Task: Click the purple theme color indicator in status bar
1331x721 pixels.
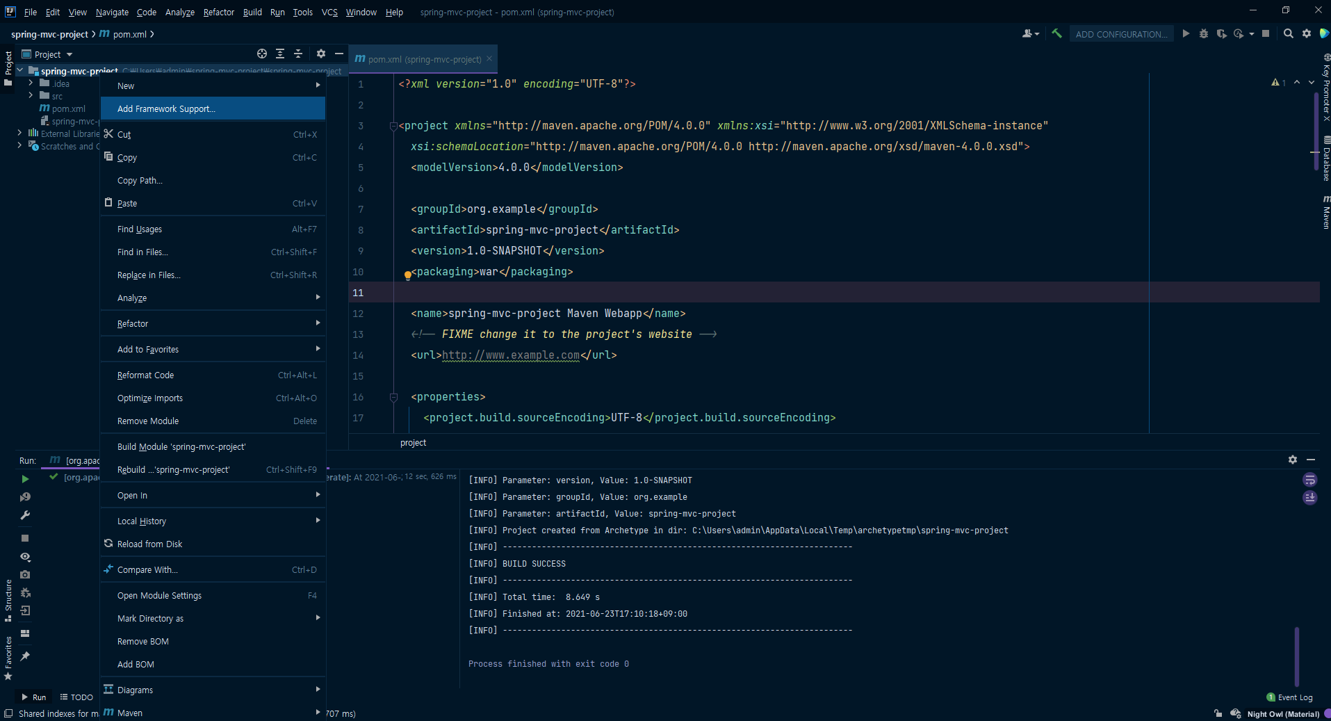Action: [x=1327, y=713]
